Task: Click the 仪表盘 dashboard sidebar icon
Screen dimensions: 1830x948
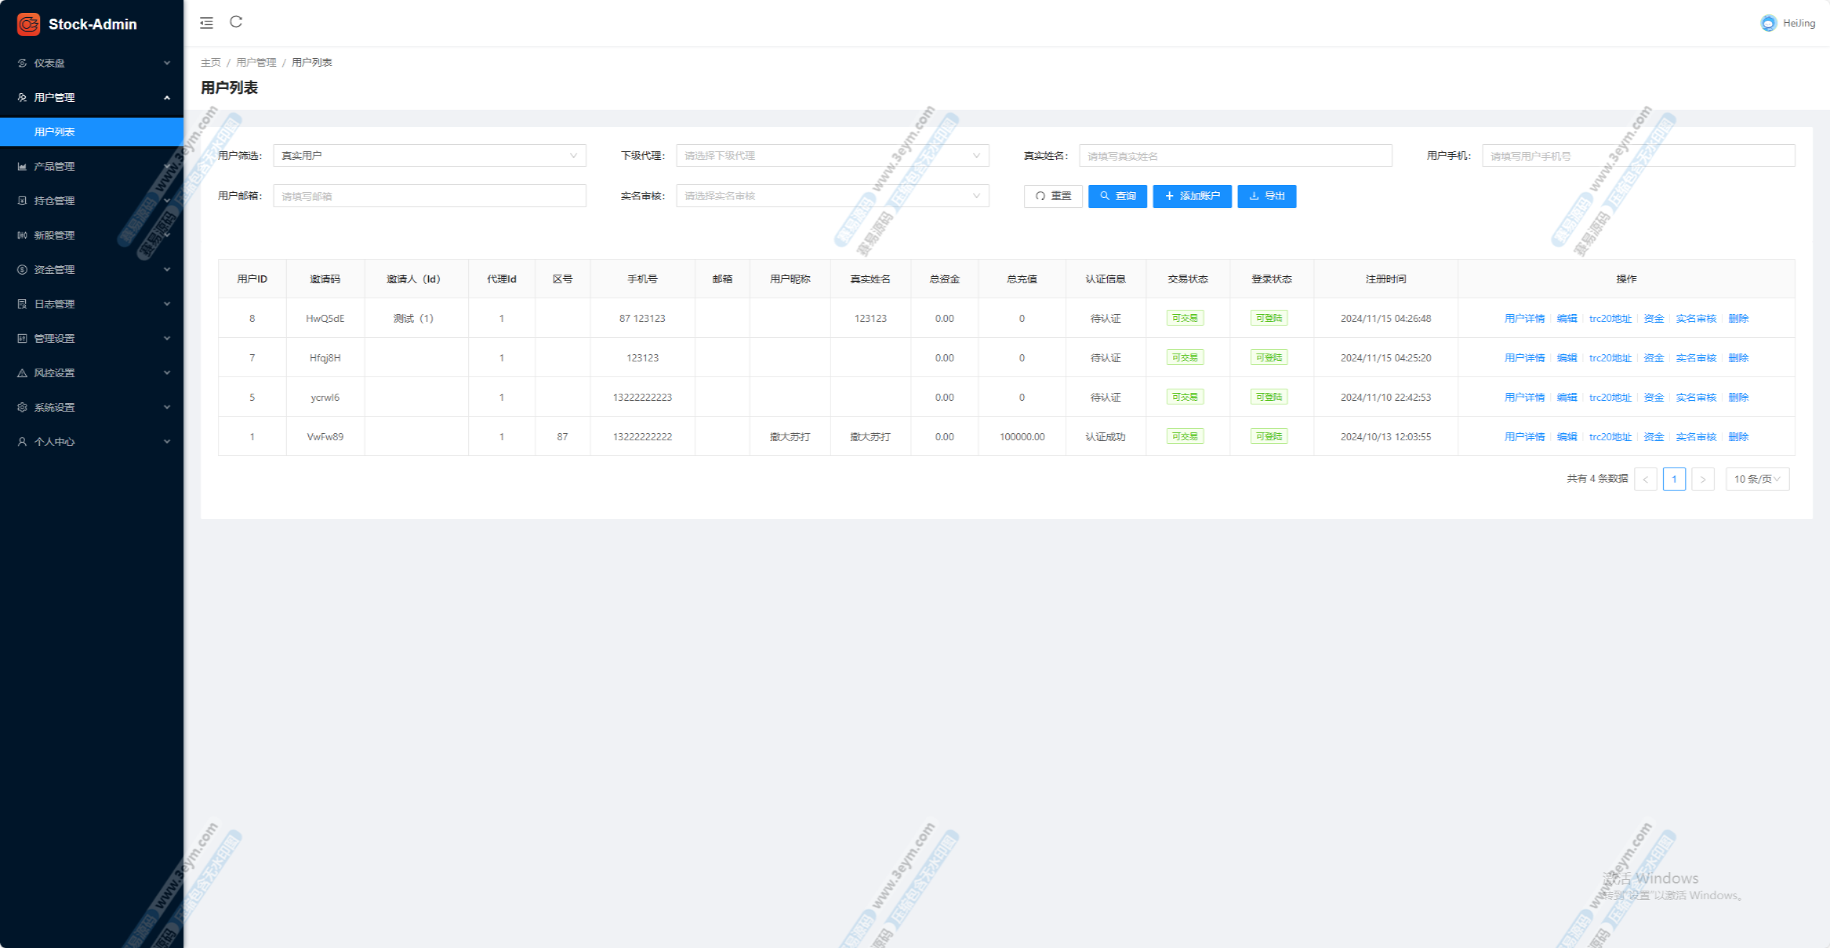Action: coord(22,63)
